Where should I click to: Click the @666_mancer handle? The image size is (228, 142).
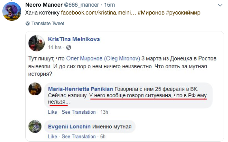pos(81,5)
